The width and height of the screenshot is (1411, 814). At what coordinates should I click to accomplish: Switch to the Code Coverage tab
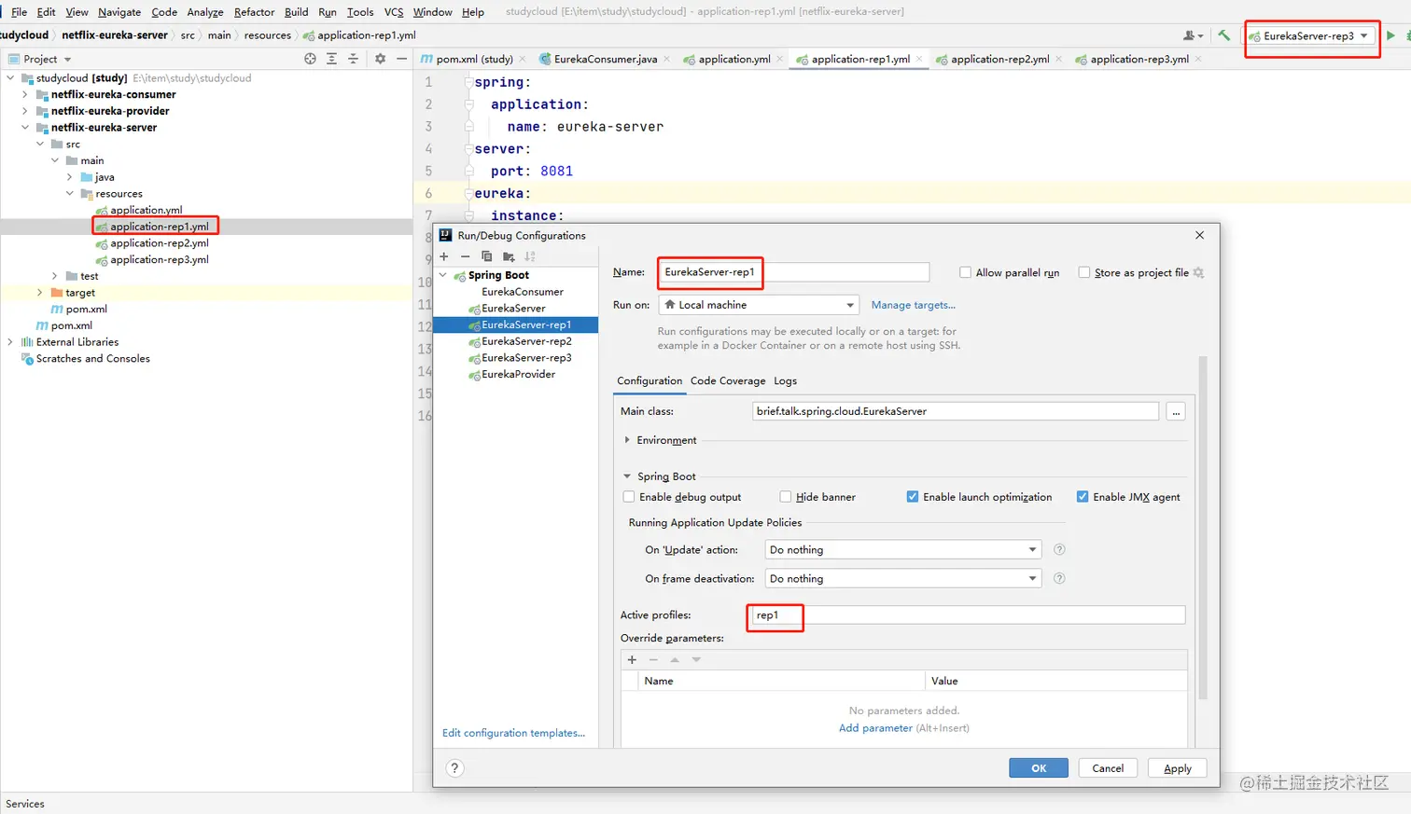728,380
